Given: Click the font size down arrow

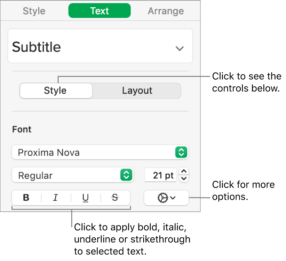Looking at the screenshot, I should [x=183, y=178].
